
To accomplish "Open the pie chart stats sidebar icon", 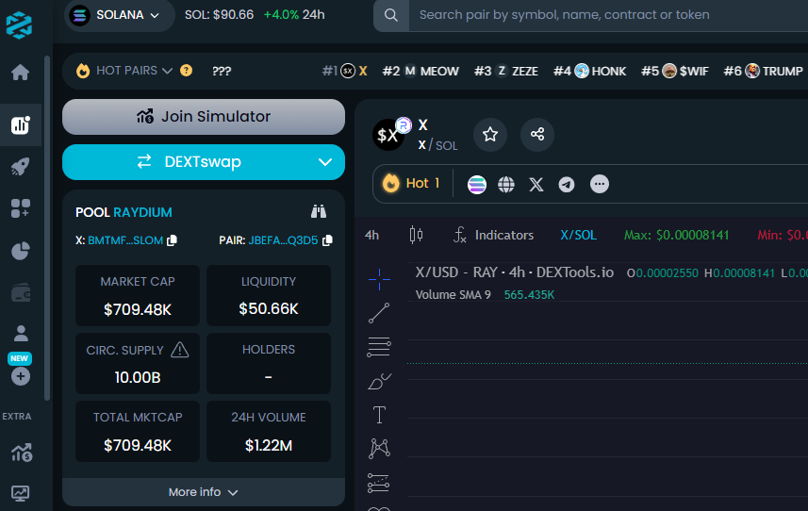I will pyautogui.click(x=21, y=251).
